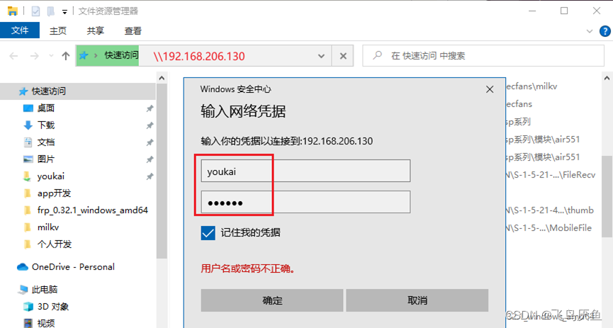
Task: Click the \FileRecv path entry
Action: [551, 175]
